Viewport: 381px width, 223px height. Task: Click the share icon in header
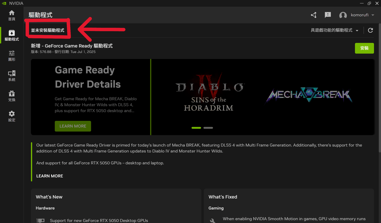pyautogui.click(x=313, y=15)
